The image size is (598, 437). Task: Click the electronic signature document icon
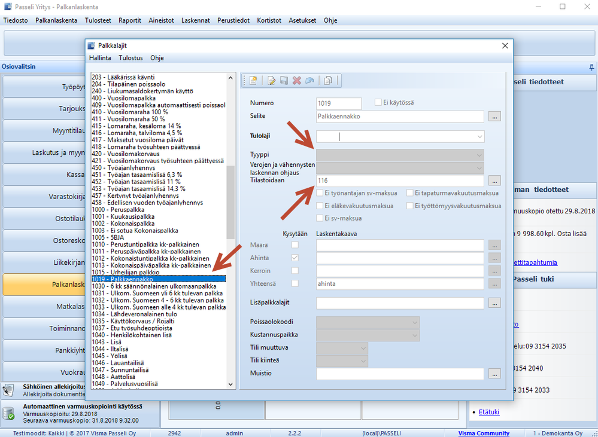click(x=8, y=390)
